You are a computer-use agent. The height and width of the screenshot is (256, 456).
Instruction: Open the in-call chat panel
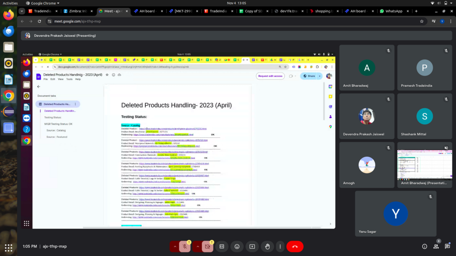click(447, 246)
